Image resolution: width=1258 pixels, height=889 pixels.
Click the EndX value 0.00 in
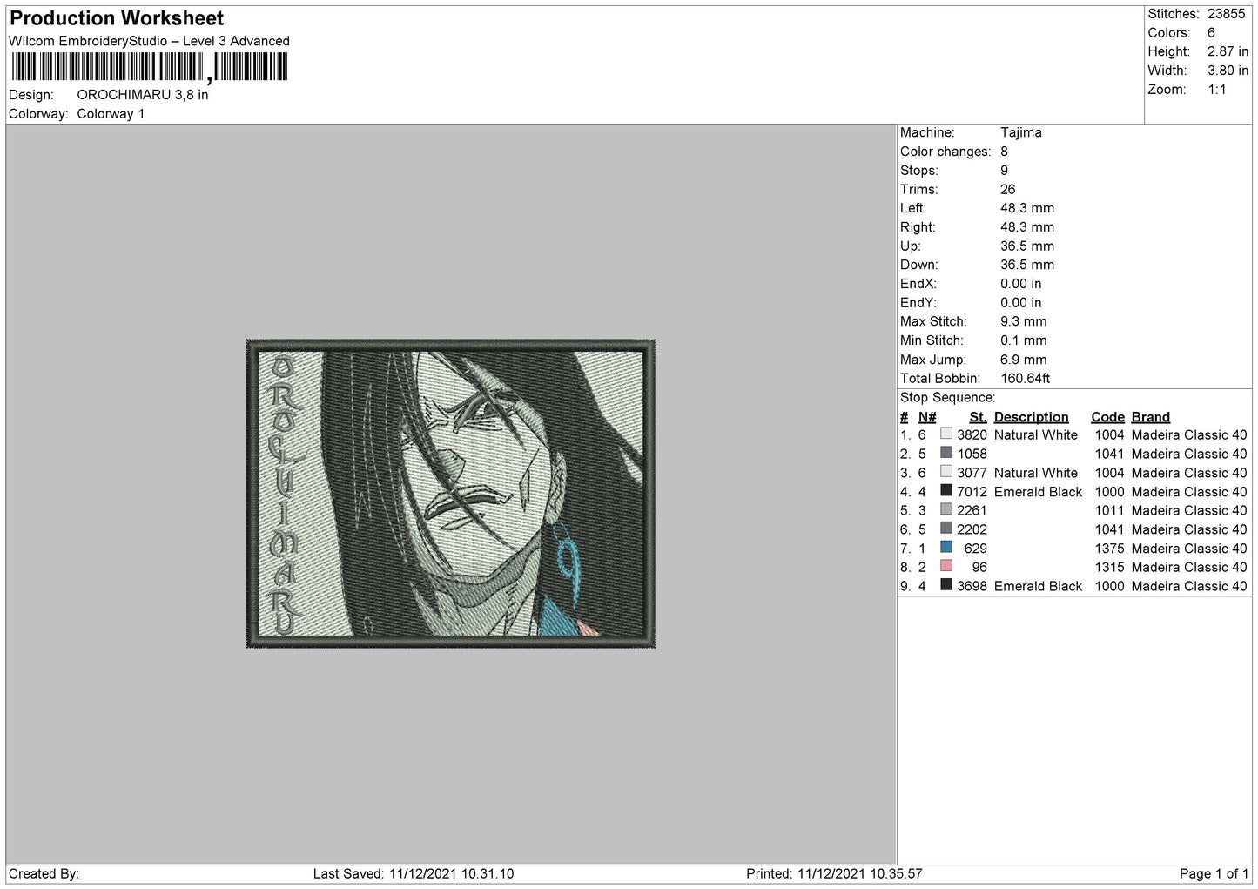click(x=1020, y=284)
